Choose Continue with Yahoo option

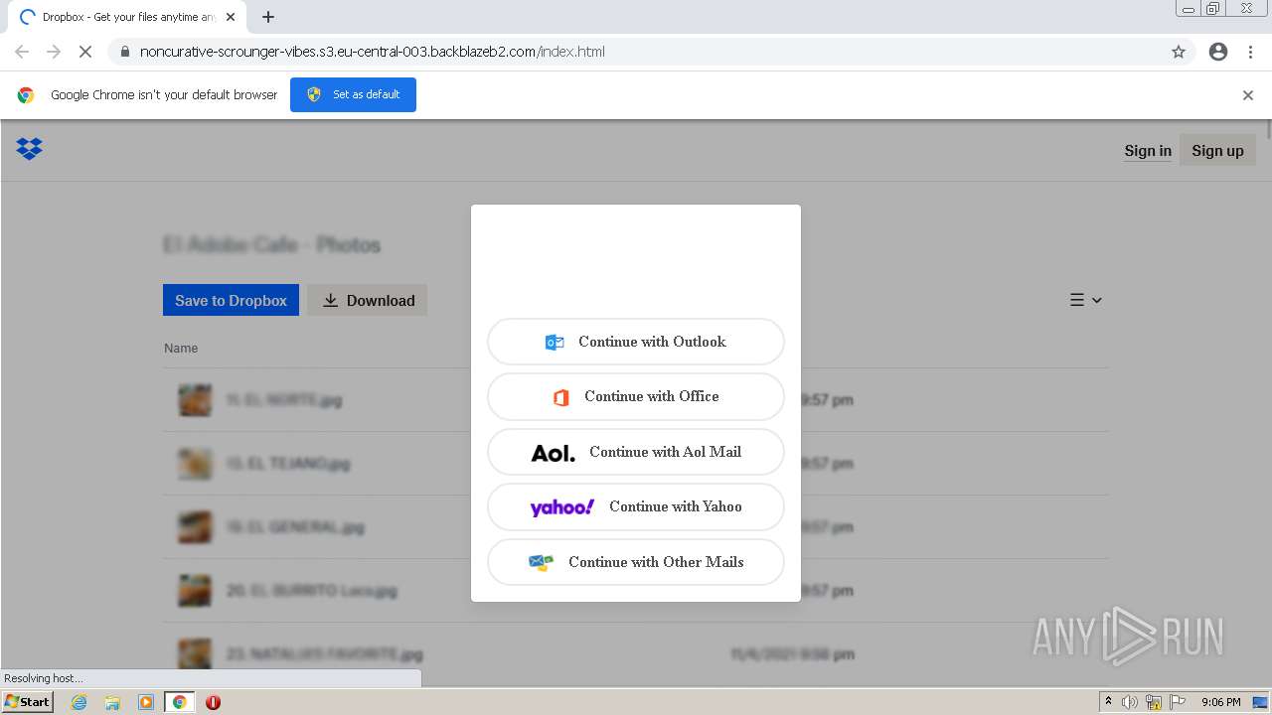(636, 506)
